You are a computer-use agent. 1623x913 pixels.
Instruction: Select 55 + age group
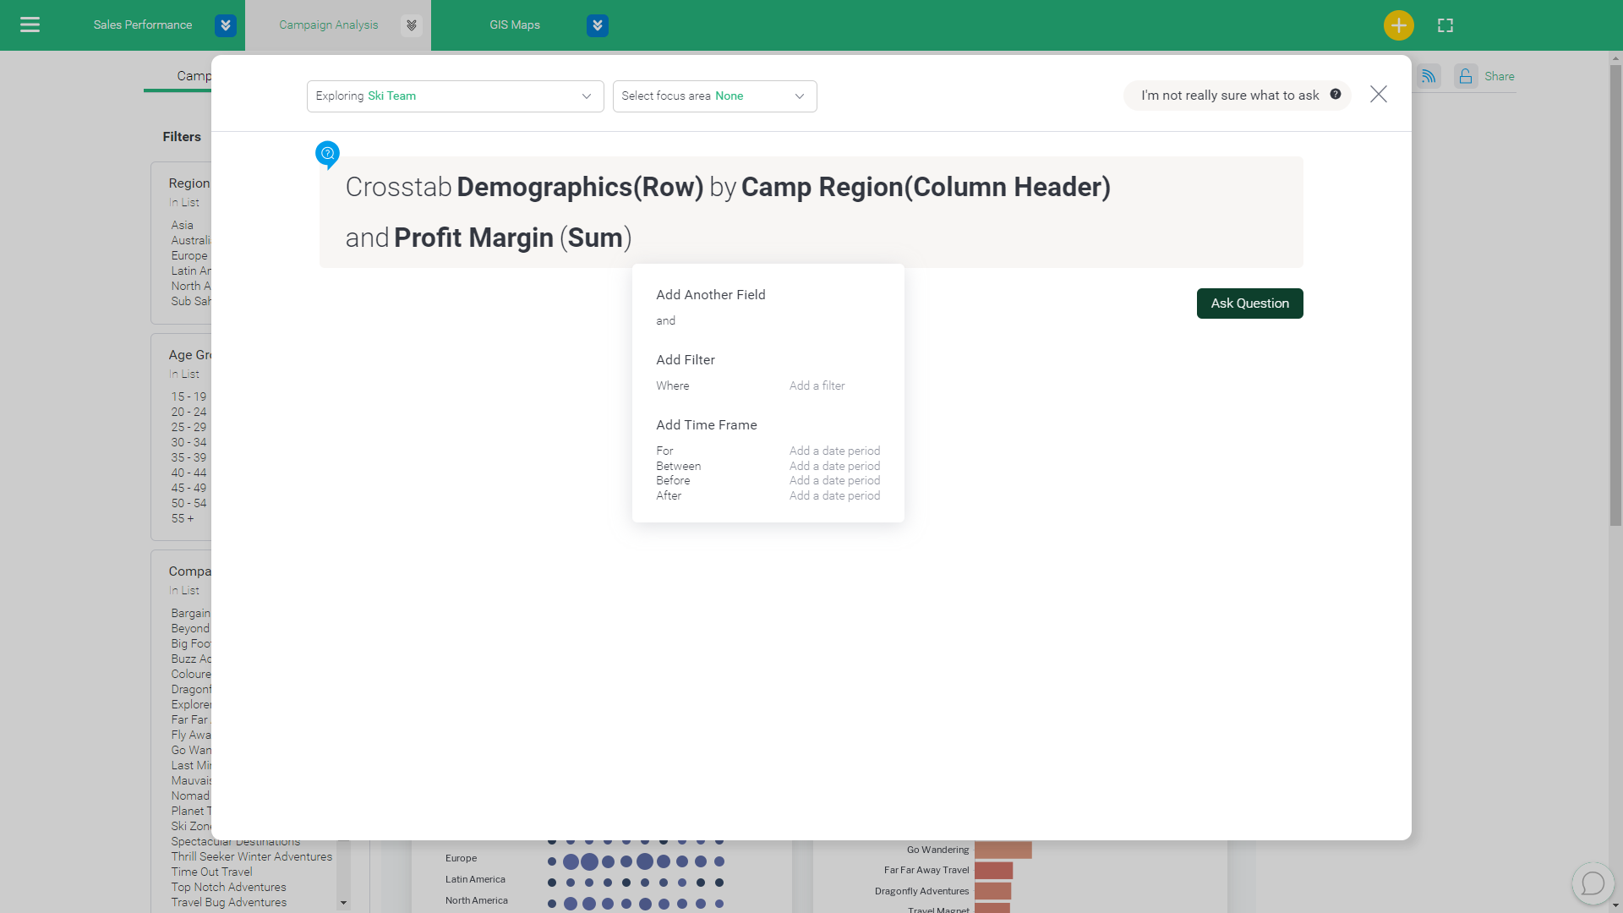pos(183,518)
